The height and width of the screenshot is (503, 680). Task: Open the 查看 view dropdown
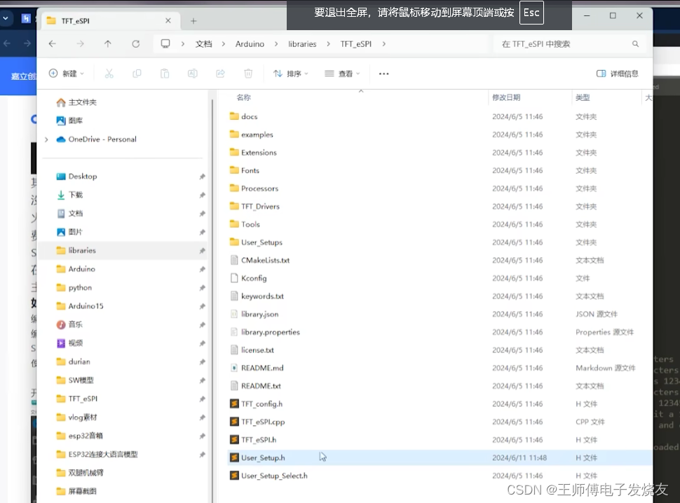point(342,74)
